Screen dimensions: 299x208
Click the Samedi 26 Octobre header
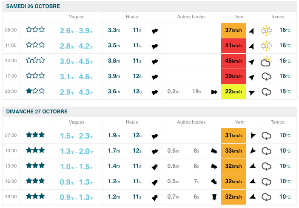click(33, 6)
